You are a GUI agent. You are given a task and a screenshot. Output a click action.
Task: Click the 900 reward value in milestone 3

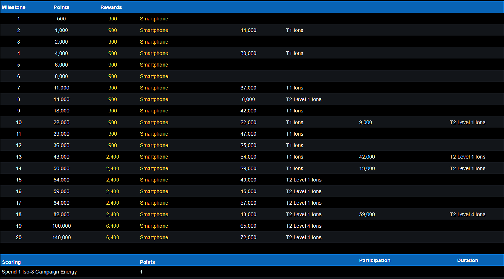point(112,42)
